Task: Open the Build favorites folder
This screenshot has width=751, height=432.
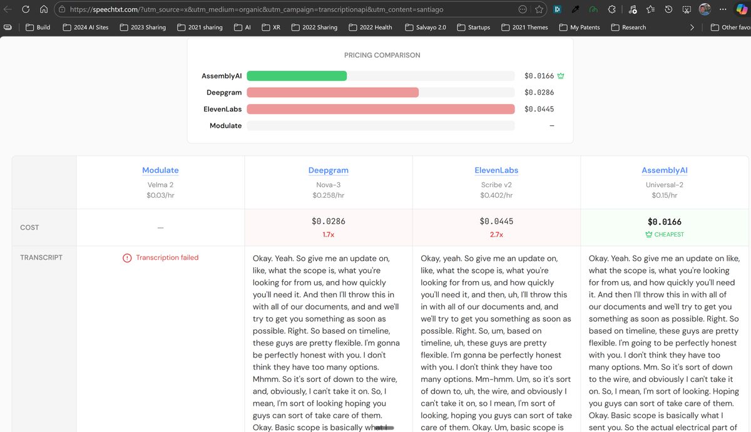Action: click(38, 28)
